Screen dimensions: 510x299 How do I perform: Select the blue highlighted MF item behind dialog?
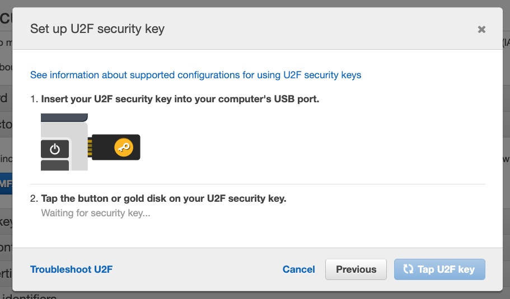pos(6,184)
